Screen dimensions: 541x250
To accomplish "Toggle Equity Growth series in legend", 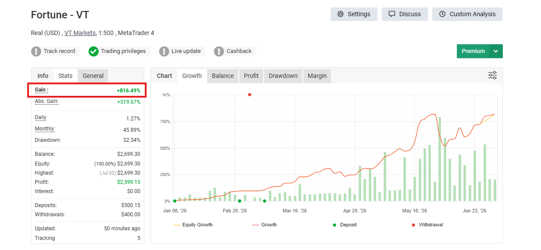I will [x=192, y=225].
